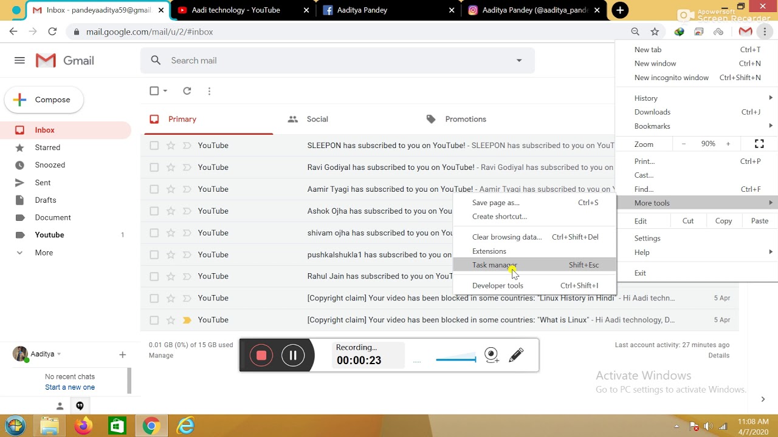Reload the page with browser reload icon
The image size is (778, 437).
point(52,32)
